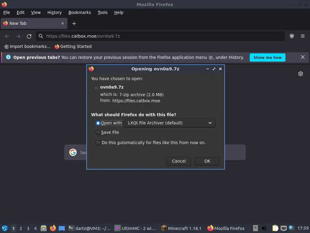310x233 pixels.
Task: Switch to Minecraft 1.18.1 taskbar window
Action: [182, 228]
